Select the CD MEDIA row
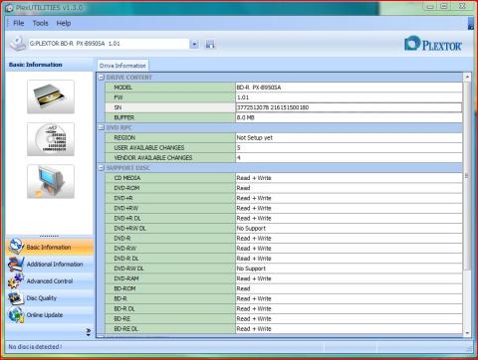 coord(170,178)
